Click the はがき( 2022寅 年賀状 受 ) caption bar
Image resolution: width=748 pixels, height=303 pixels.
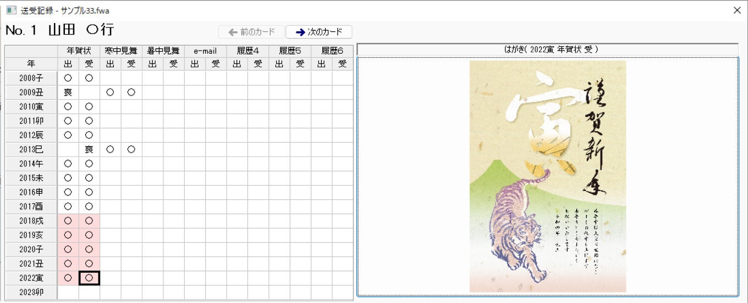(547, 49)
